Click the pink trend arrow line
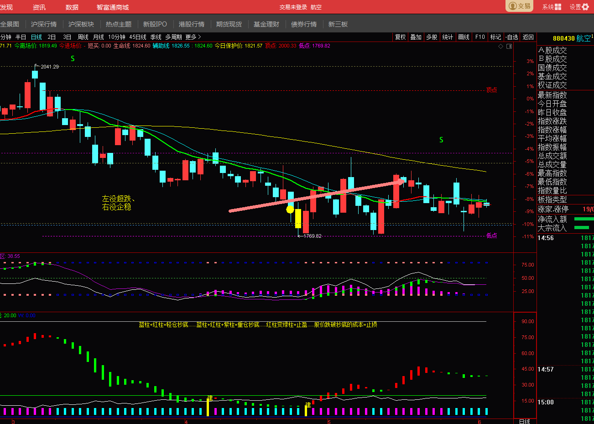The height and width of the screenshot is (424, 594). tap(317, 196)
